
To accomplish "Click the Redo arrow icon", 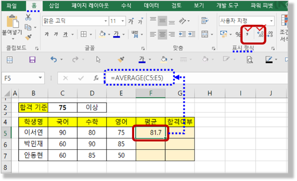I will point(75,60).
